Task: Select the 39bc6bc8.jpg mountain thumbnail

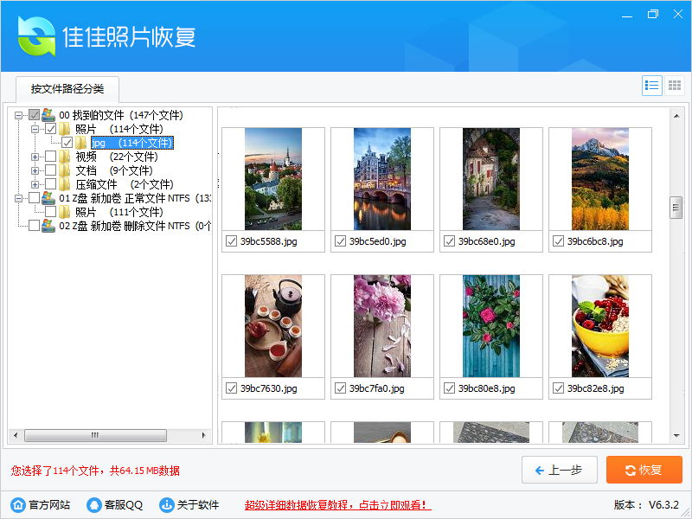Action: (x=600, y=179)
